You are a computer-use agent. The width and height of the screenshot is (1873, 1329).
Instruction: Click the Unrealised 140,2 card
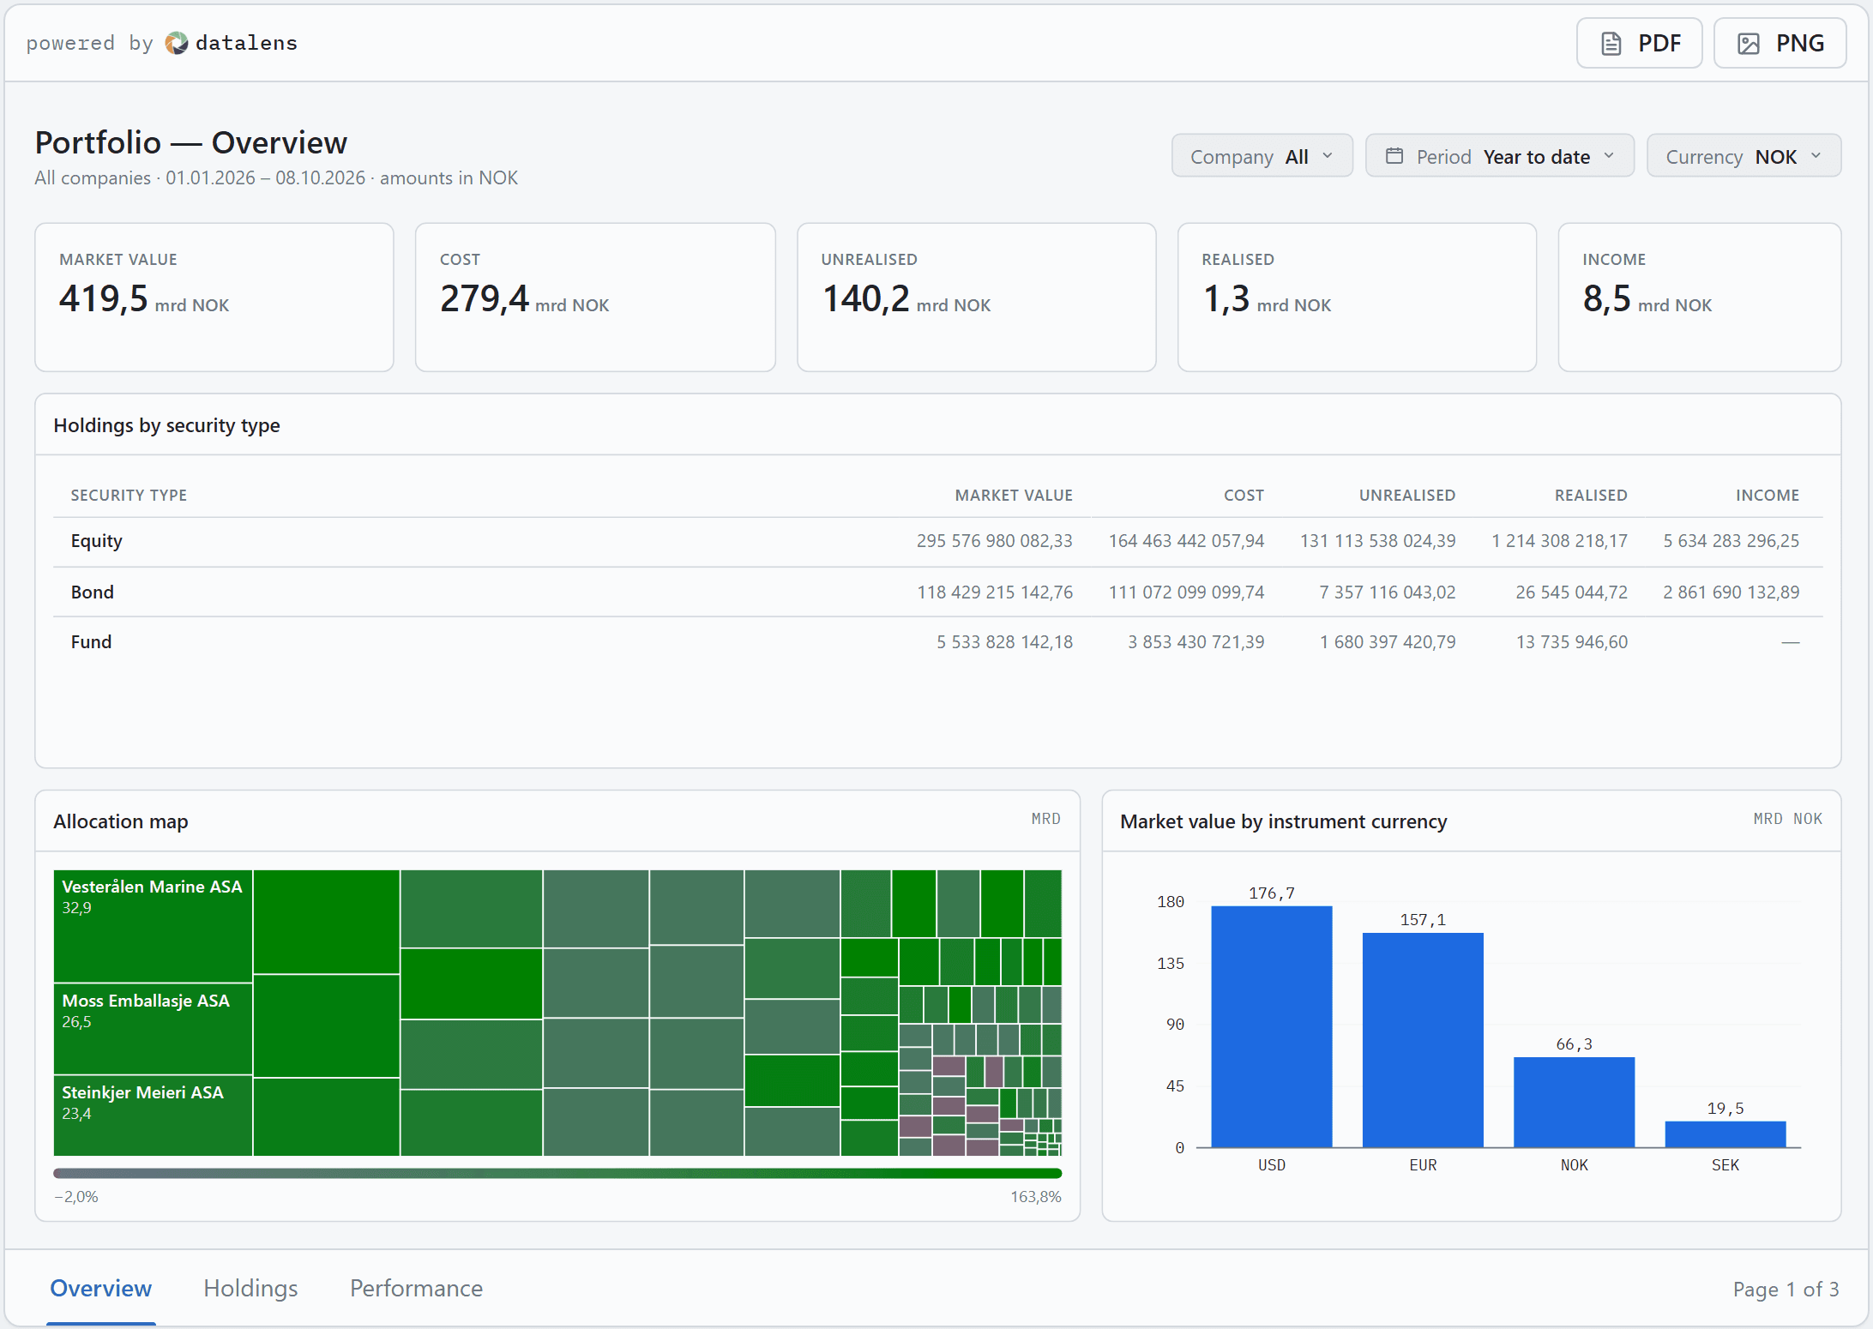pyautogui.click(x=976, y=298)
